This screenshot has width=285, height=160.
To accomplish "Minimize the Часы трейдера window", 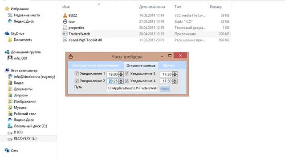I will [162, 56].
